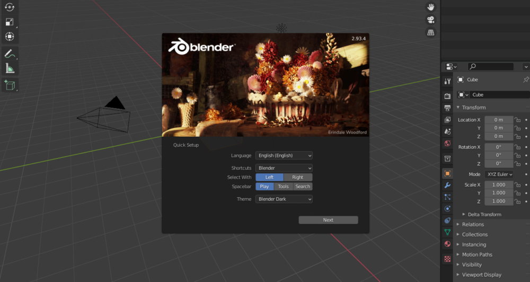Open the Modifier properties wrench icon
The image size is (530, 282).
coord(447,186)
